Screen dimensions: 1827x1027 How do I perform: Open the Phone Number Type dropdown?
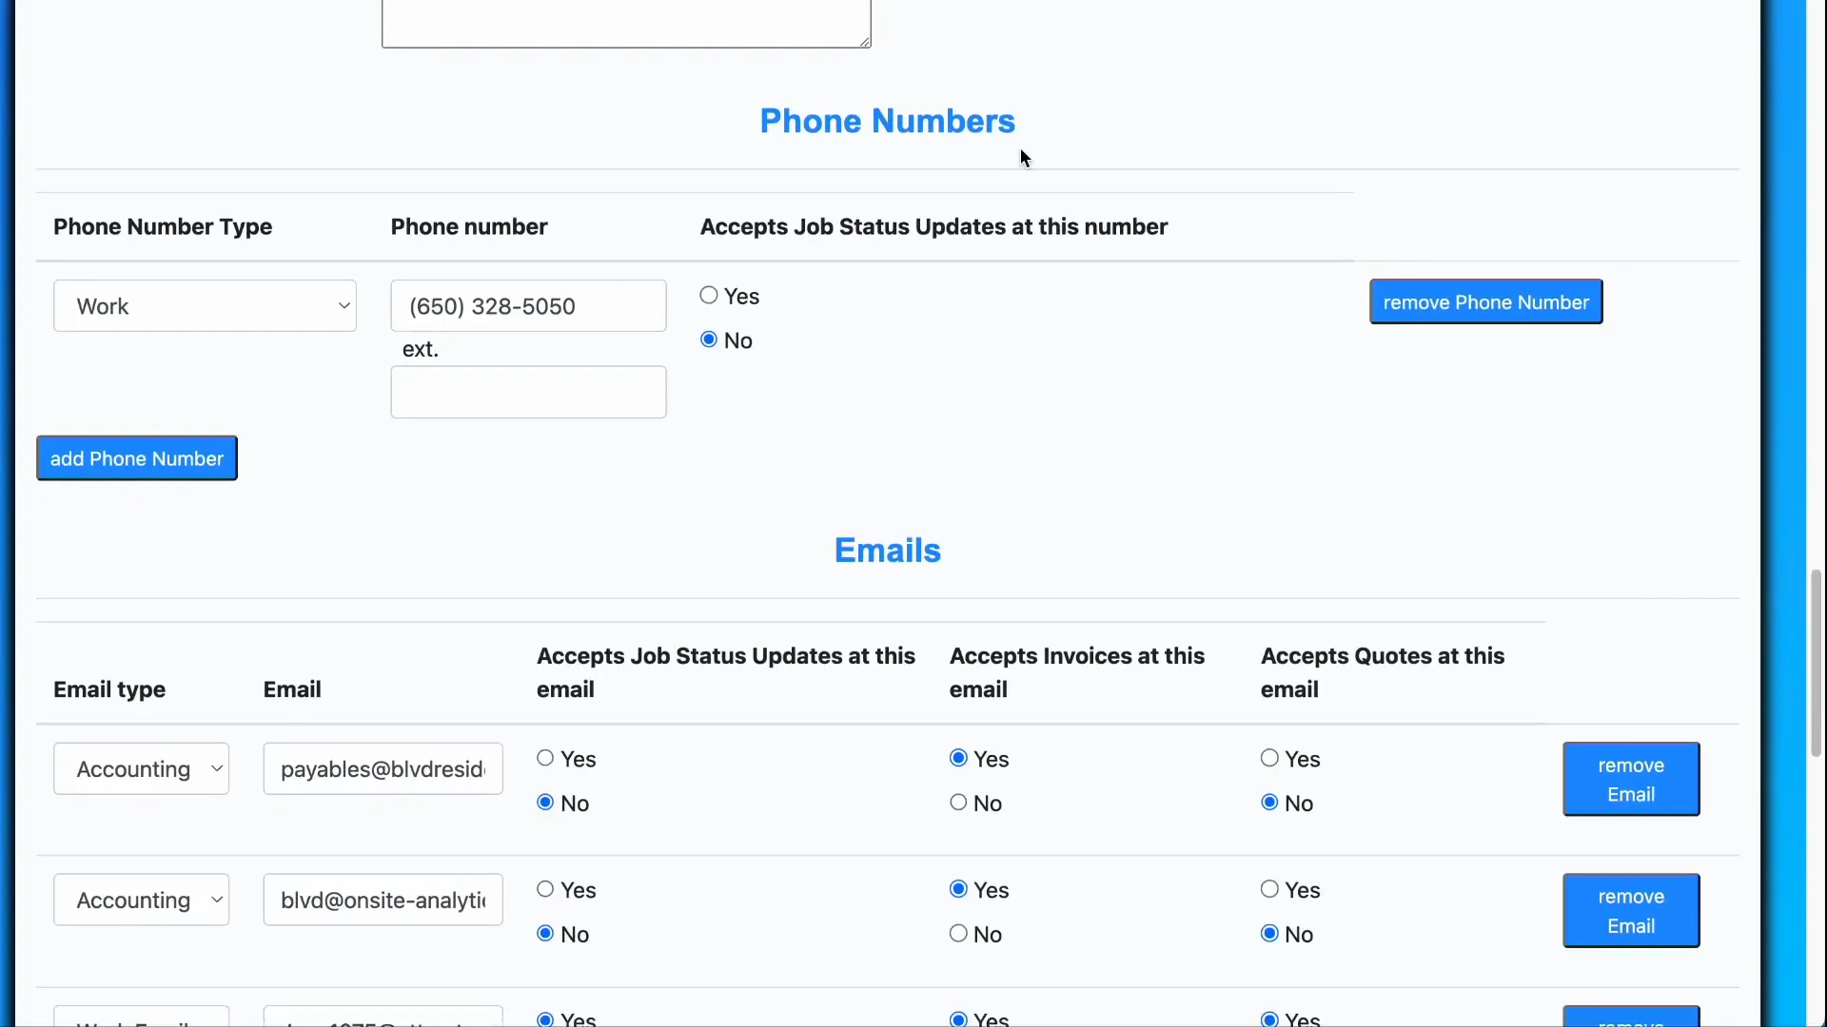pyautogui.click(x=205, y=305)
